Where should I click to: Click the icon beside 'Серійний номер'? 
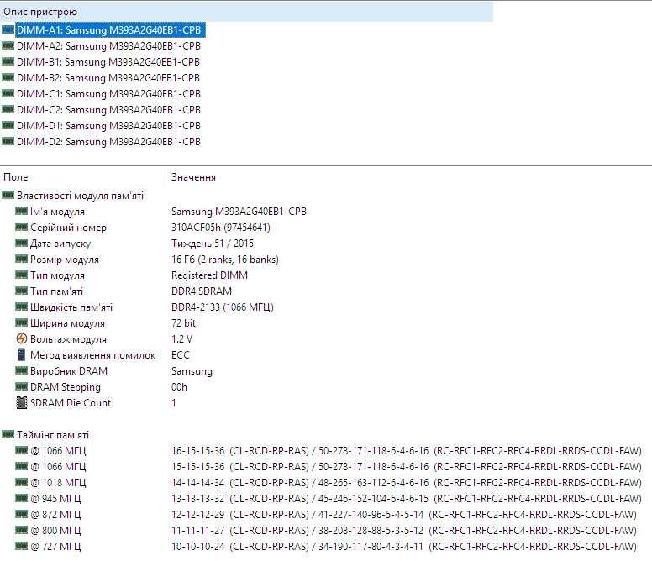point(21,227)
